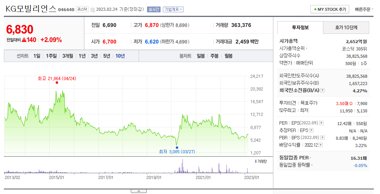
Task: Open help icon next to PER EPS(2022.09)
Action: 321,123
